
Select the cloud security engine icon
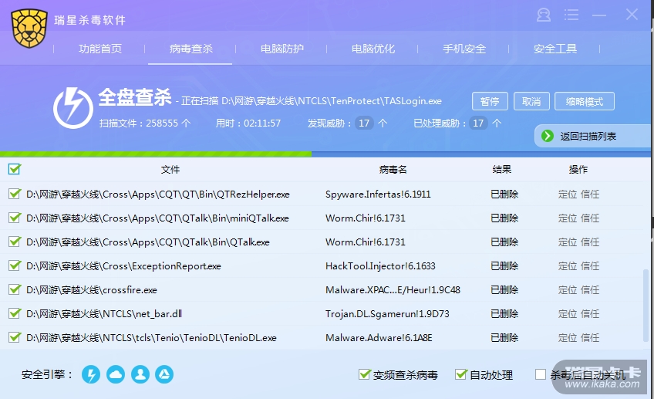click(x=116, y=374)
